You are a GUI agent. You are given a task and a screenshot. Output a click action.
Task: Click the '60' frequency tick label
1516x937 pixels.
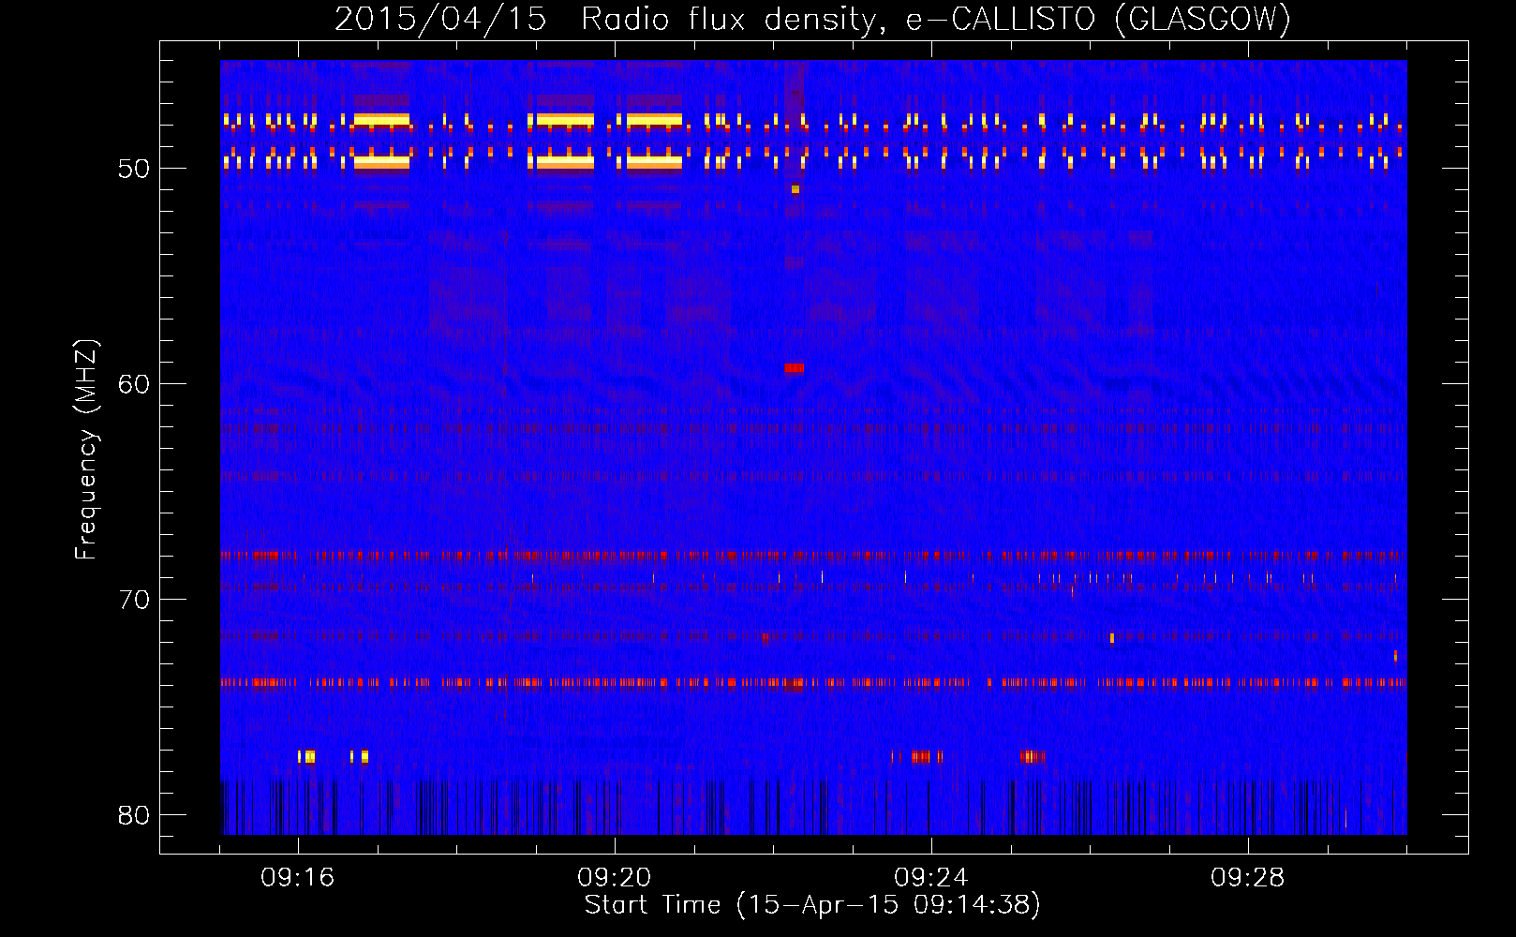[x=134, y=384]
